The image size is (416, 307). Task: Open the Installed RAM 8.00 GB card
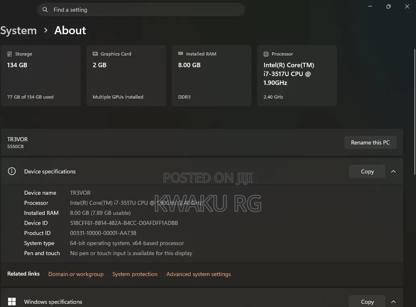(212, 76)
